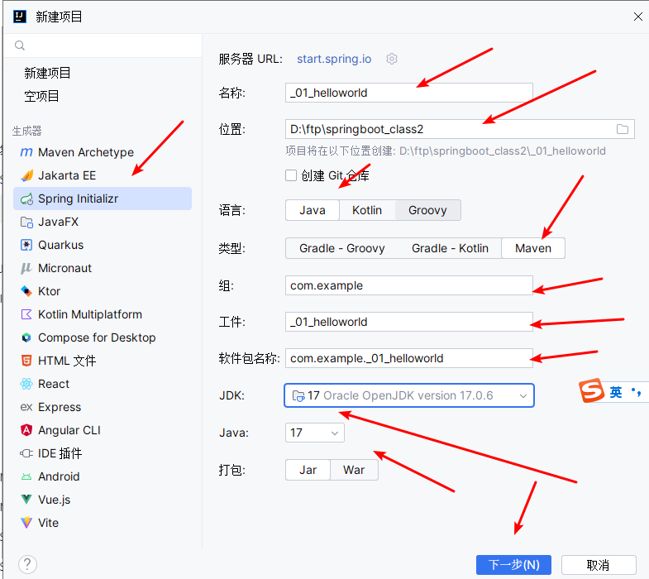This screenshot has height=579, width=649.
Task: Open help question mark button
Action: coord(27,564)
